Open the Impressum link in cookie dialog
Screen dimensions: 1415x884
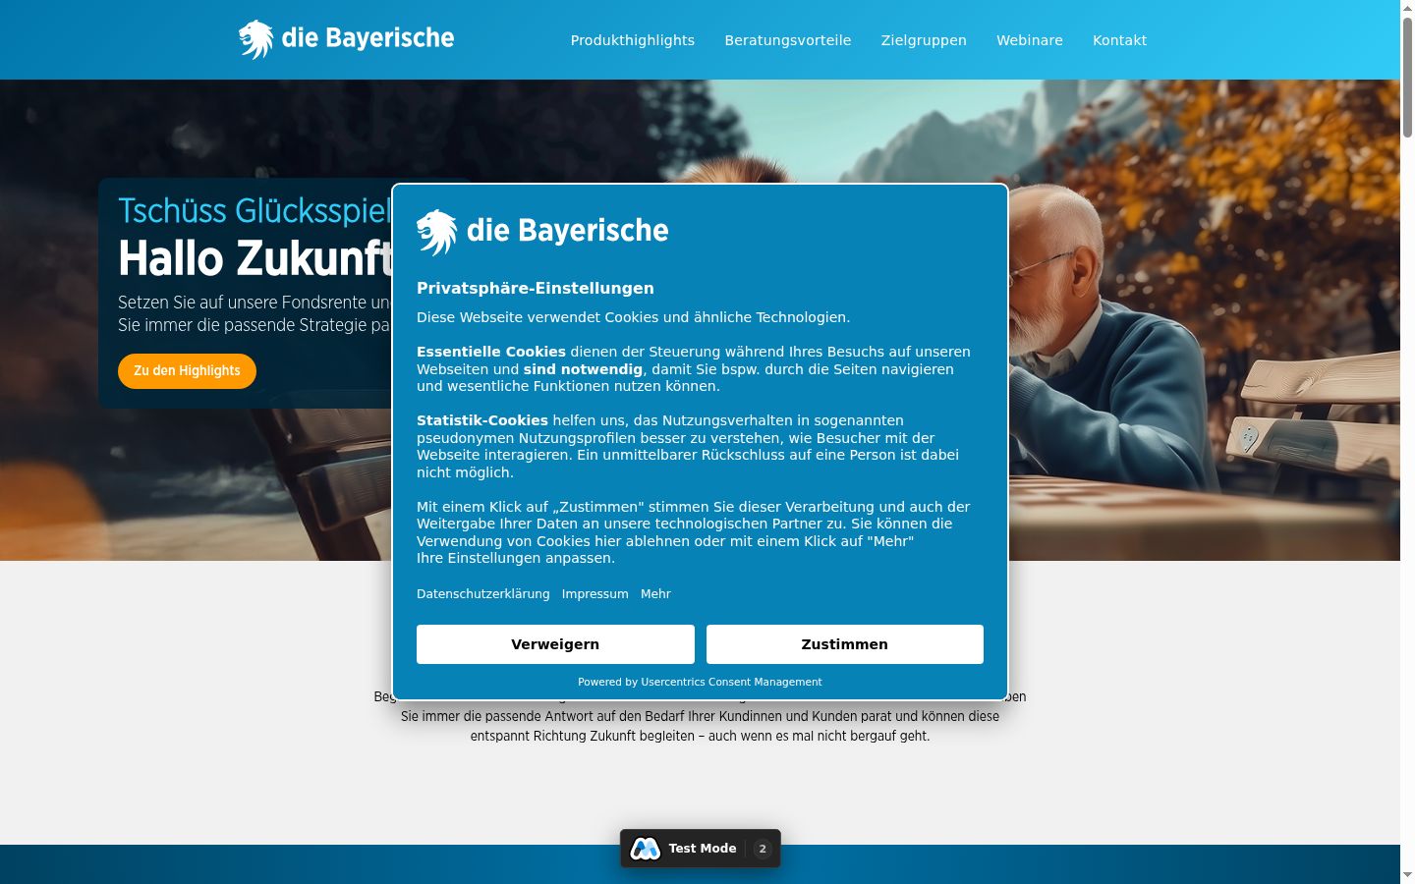595,594
